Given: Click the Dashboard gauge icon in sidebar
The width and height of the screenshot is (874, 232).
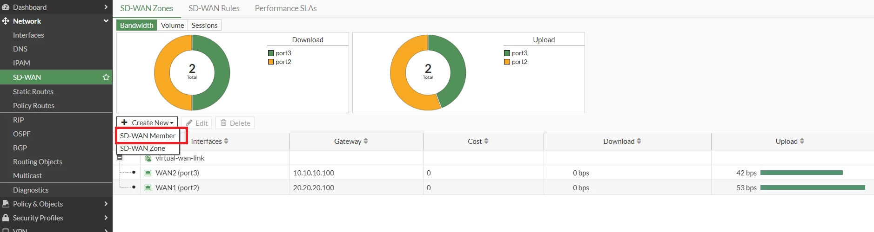Looking at the screenshot, I should (6, 7).
